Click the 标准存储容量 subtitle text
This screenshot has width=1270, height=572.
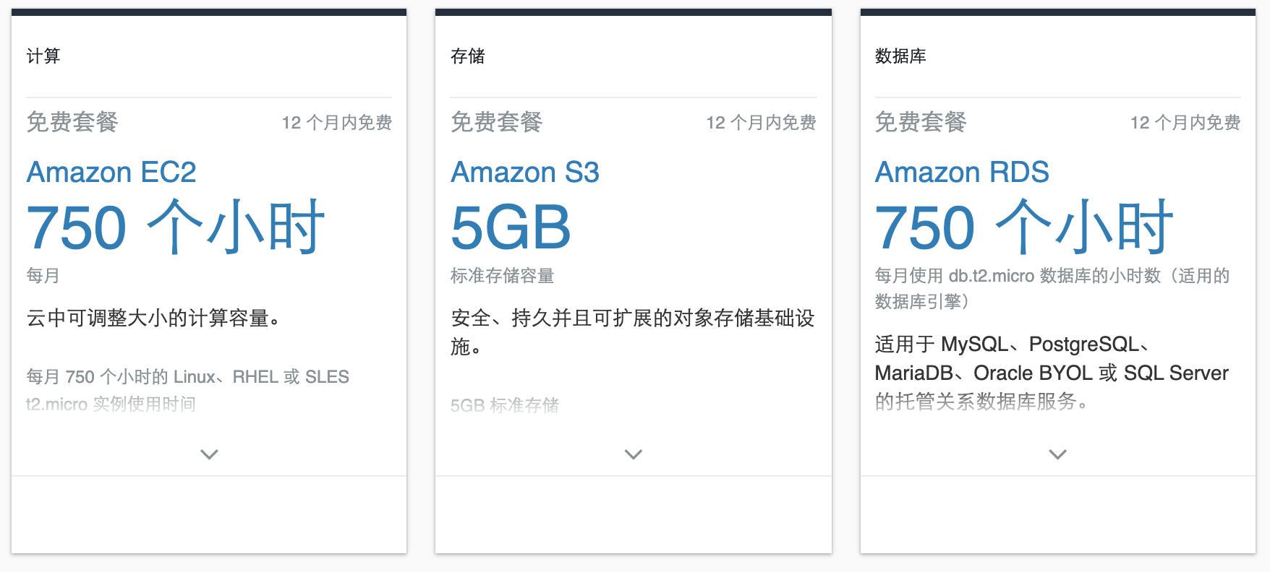click(502, 276)
